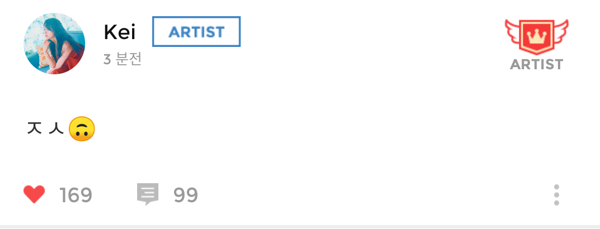The image size is (600, 229).
Task: Toggle the red heart like icon
Action: (x=34, y=194)
